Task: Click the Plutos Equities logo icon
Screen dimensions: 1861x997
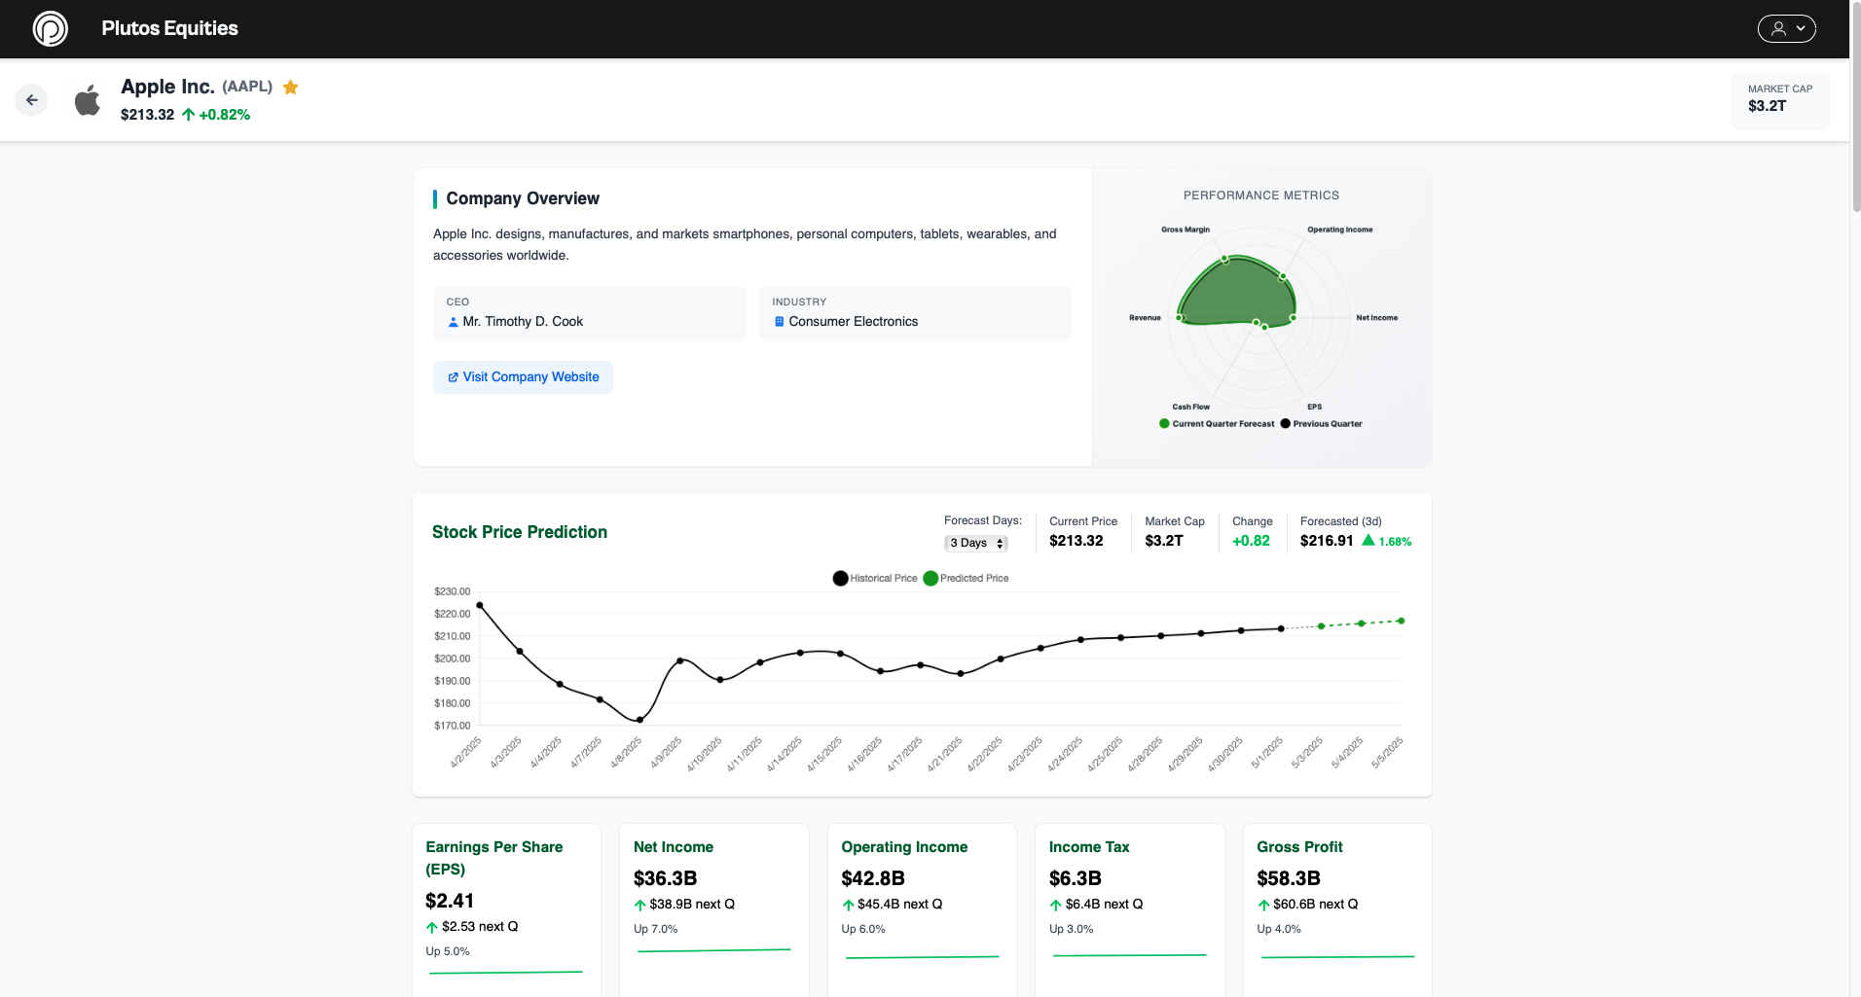Action: pyautogui.click(x=51, y=28)
